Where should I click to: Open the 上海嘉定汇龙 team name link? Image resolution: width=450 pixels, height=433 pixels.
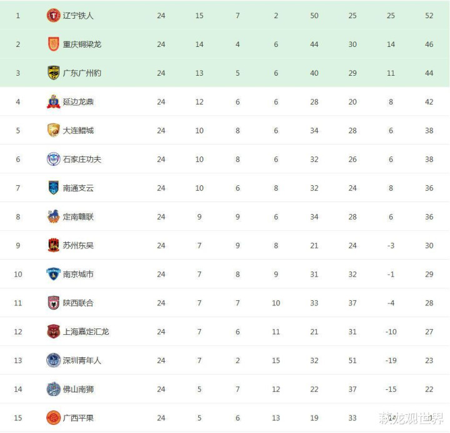tap(86, 332)
